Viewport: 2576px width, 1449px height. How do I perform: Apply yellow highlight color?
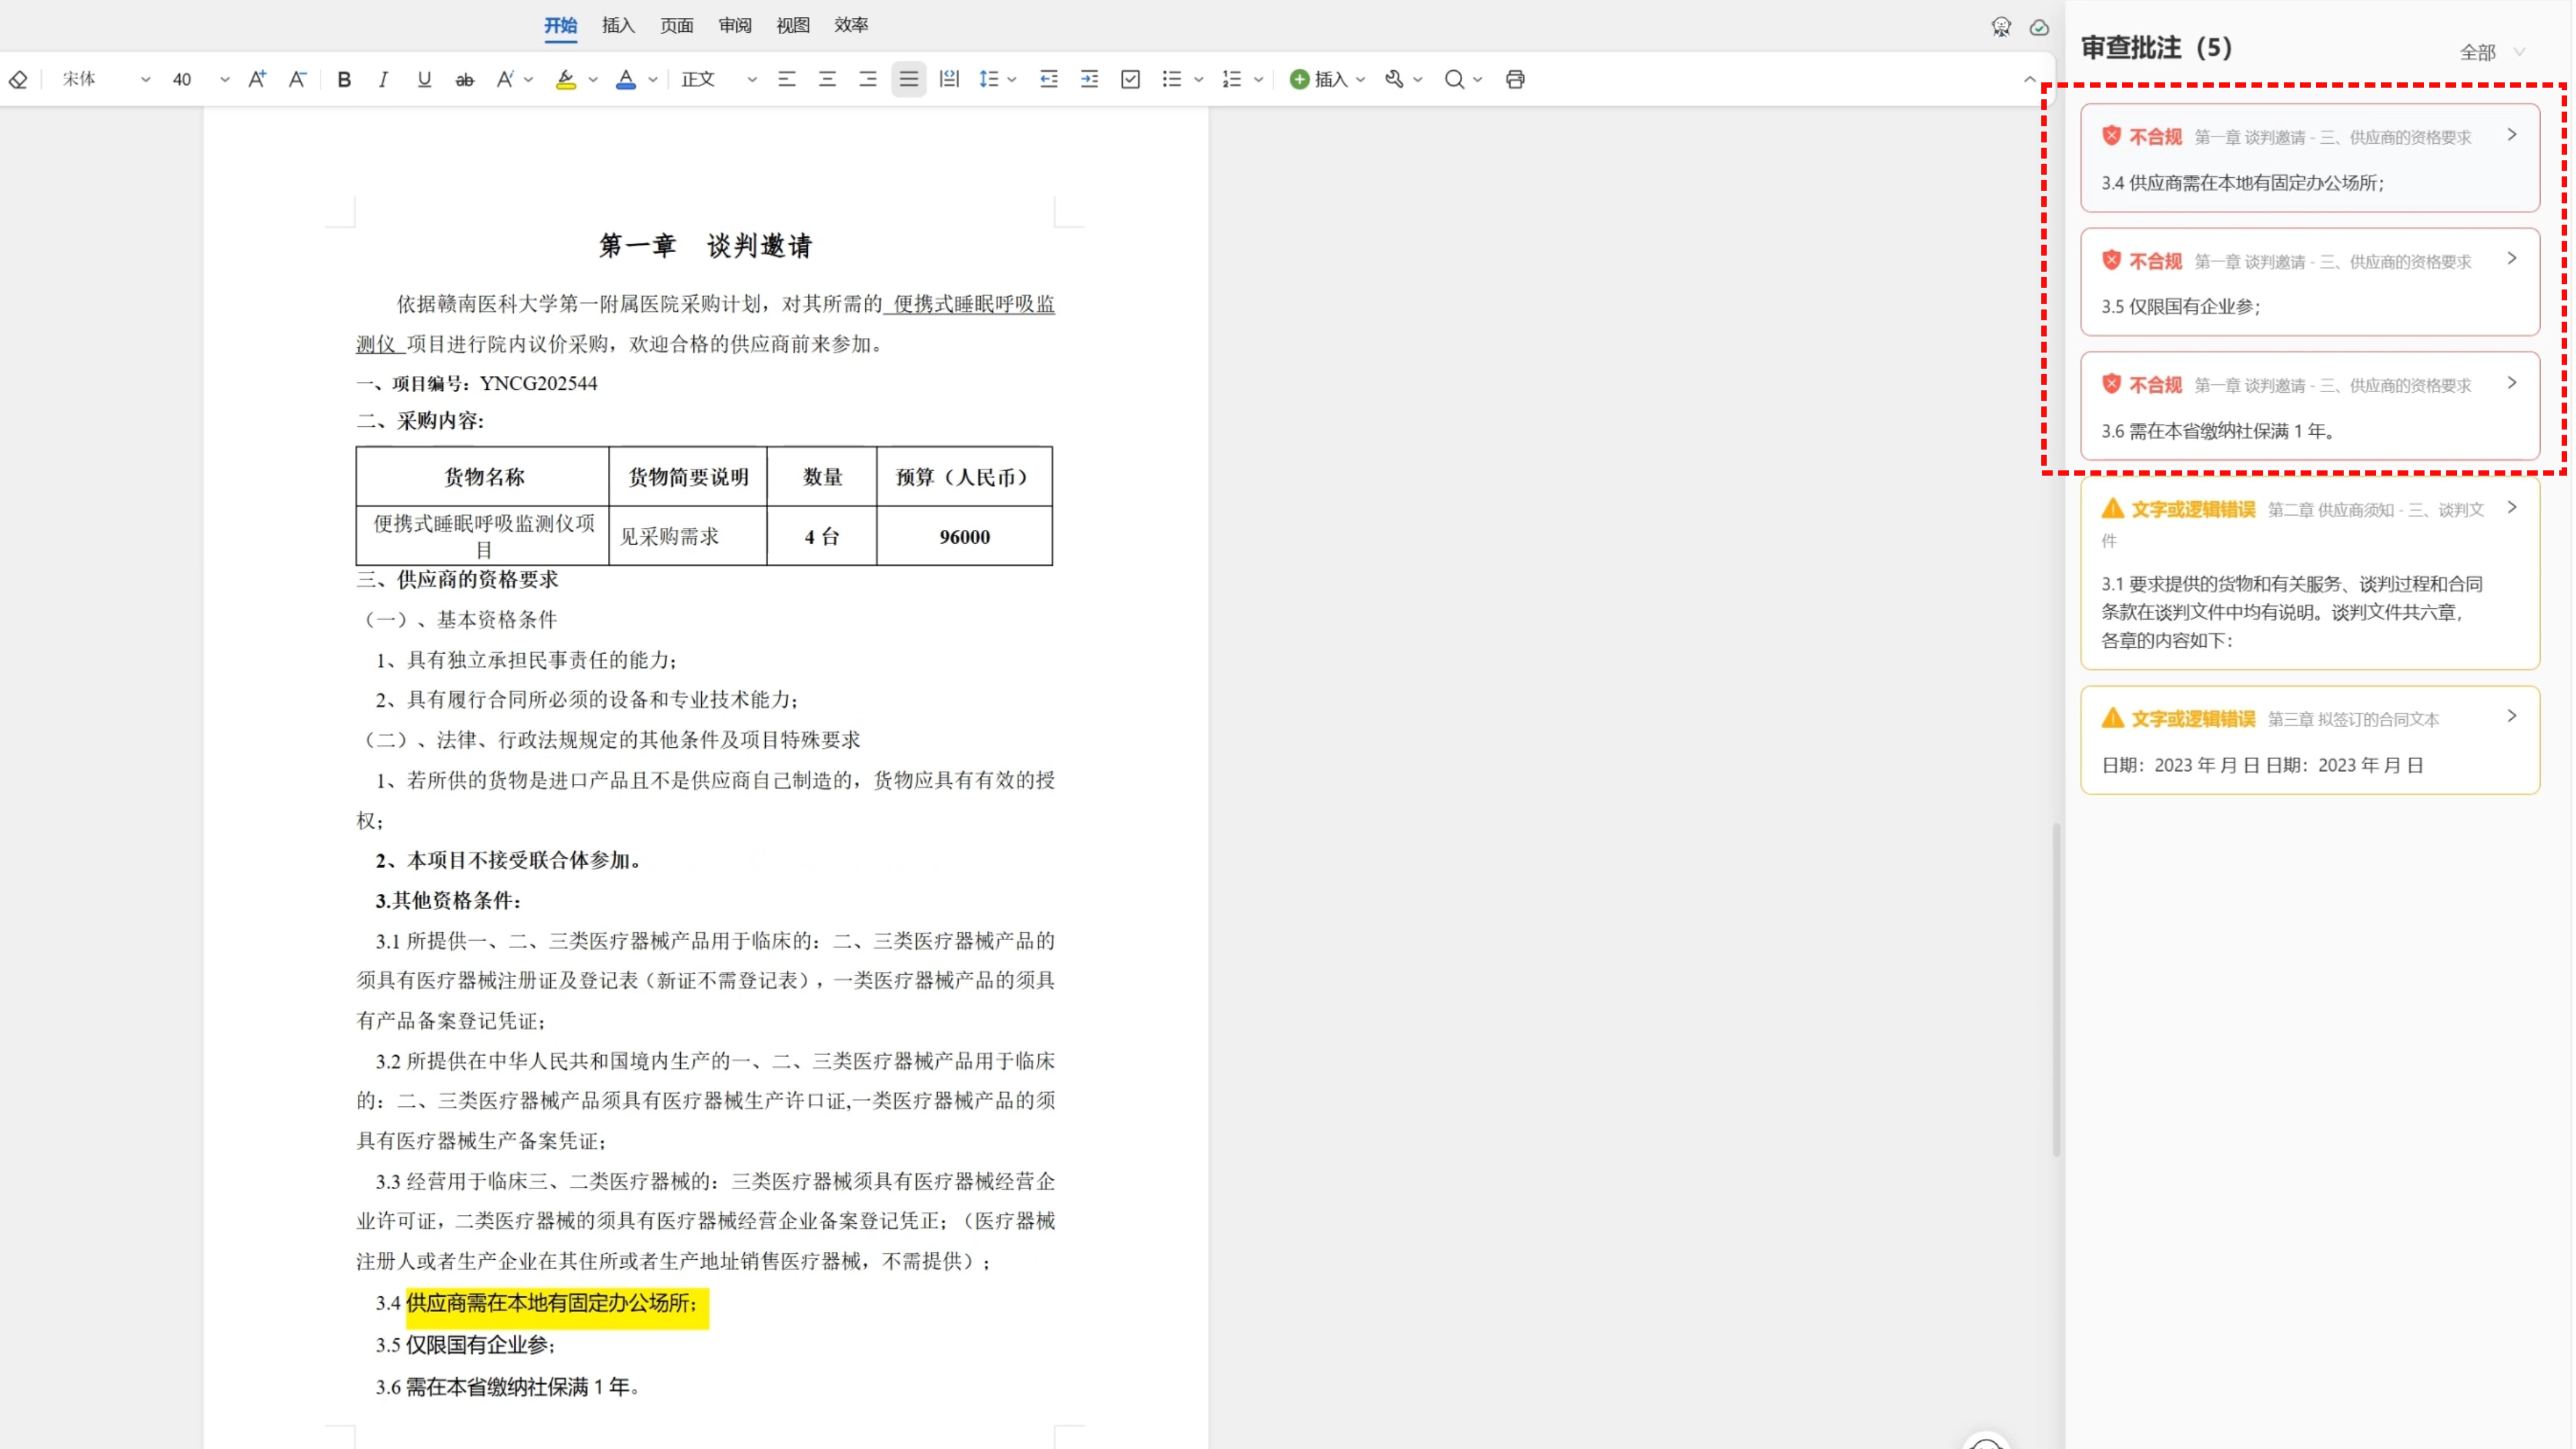pyautogui.click(x=566, y=79)
